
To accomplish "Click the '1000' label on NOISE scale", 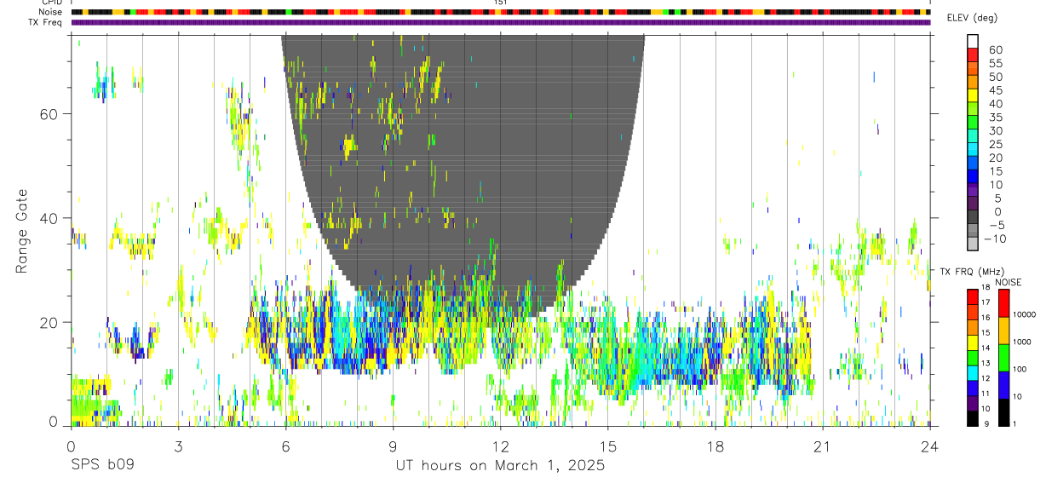I will (1023, 342).
